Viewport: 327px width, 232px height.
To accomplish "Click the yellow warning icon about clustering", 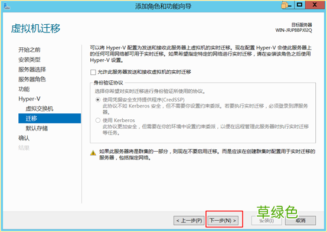I will coord(93,153).
